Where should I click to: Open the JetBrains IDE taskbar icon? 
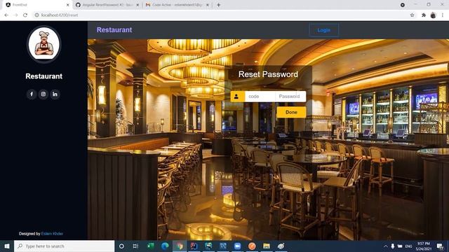(x=194, y=246)
